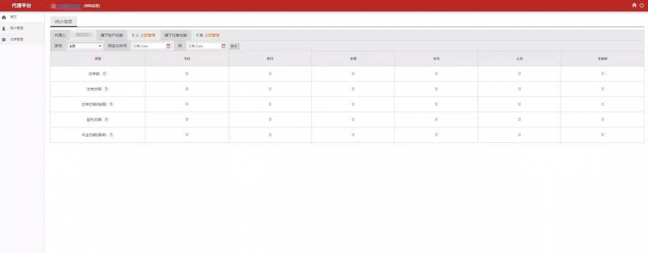Screen dimensions: 648x253
Task: Focus the start date input field
Action: (151, 46)
